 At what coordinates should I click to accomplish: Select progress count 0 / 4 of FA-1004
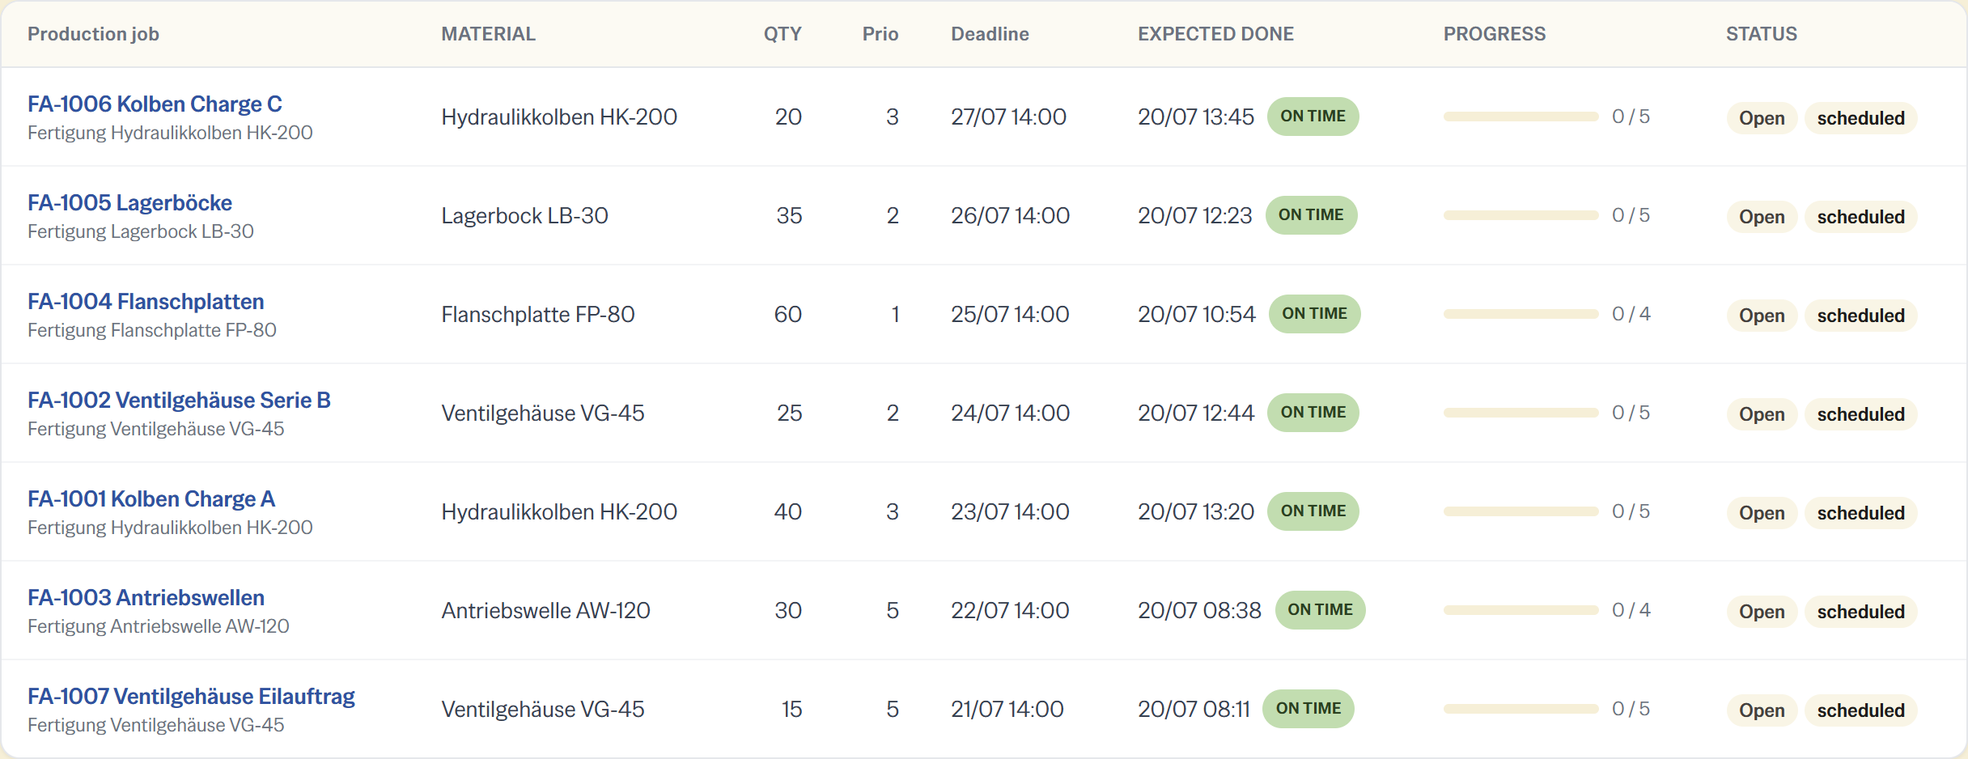[1631, 314]
